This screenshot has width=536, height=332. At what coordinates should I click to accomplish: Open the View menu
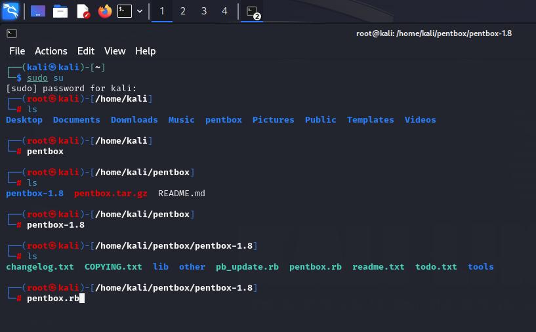click(x=115, y=51)
